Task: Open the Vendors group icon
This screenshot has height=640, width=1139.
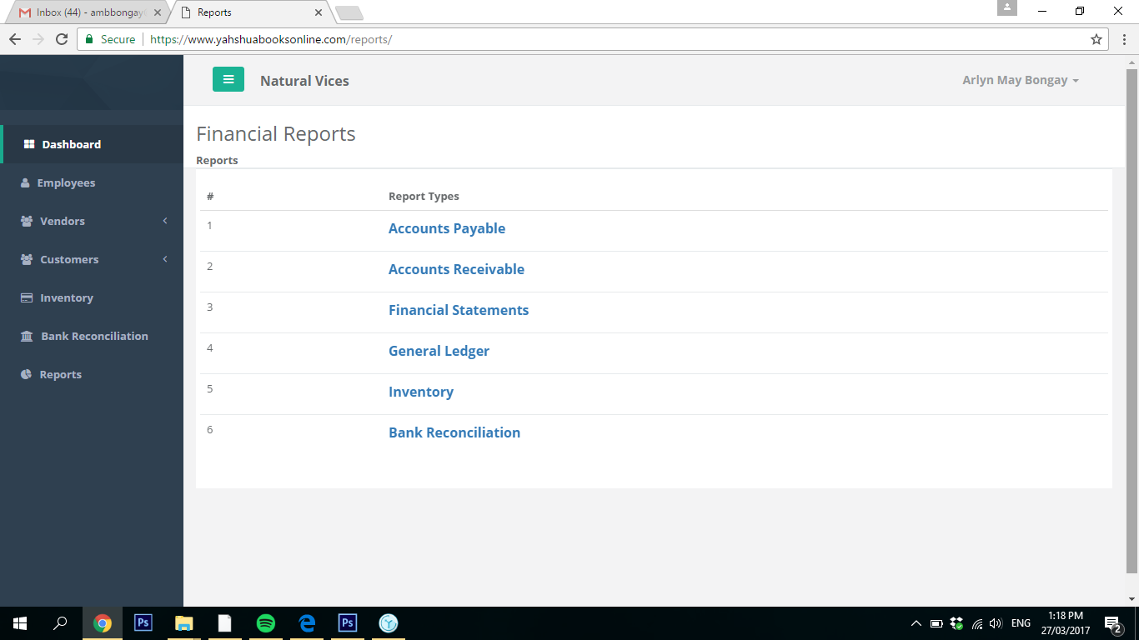Action: coord(26,221)
